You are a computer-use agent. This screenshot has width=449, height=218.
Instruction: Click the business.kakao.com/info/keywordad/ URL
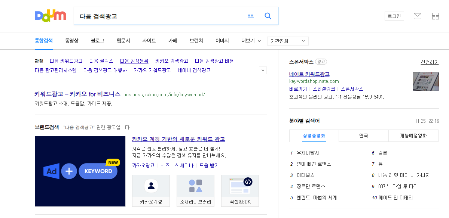(164, 94)
